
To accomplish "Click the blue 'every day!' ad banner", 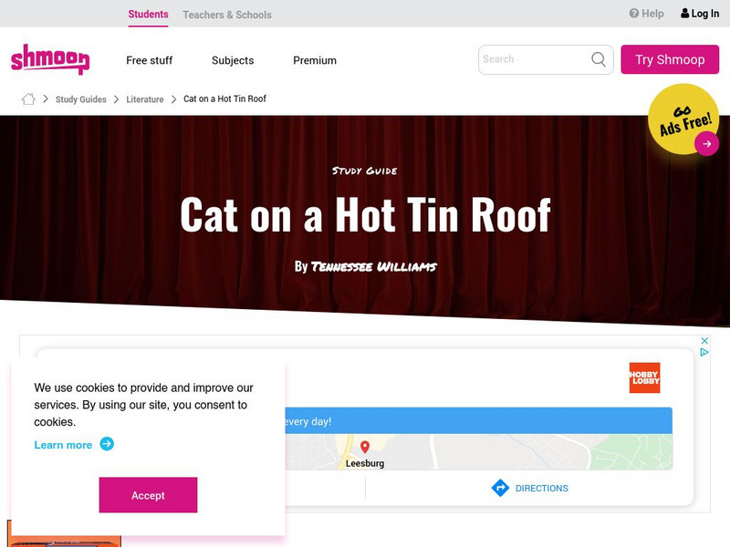I will (x=478, y=421).
